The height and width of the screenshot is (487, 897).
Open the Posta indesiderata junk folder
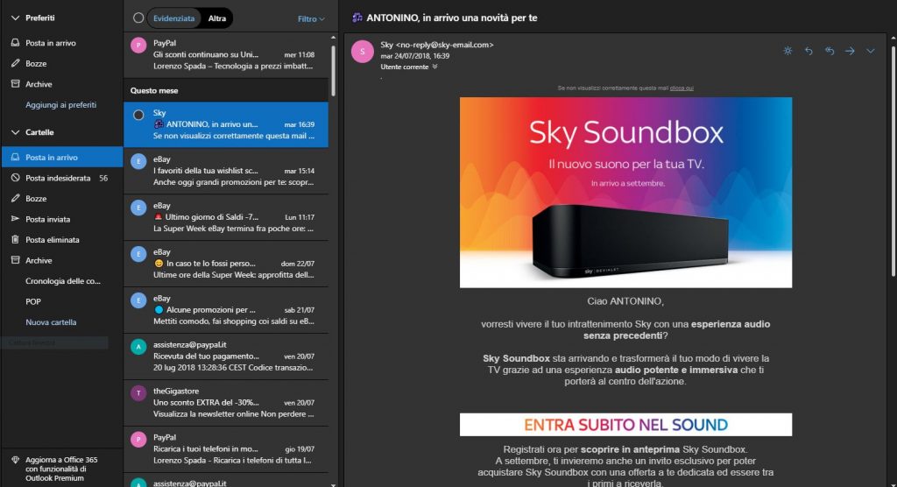tap(58, 178)
